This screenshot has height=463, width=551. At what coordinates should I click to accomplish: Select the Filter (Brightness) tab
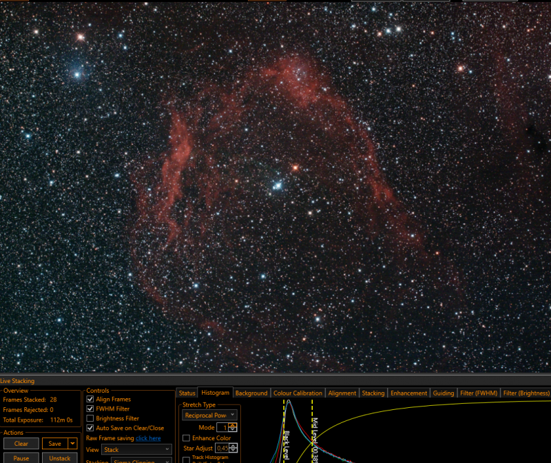pos(526,393)
